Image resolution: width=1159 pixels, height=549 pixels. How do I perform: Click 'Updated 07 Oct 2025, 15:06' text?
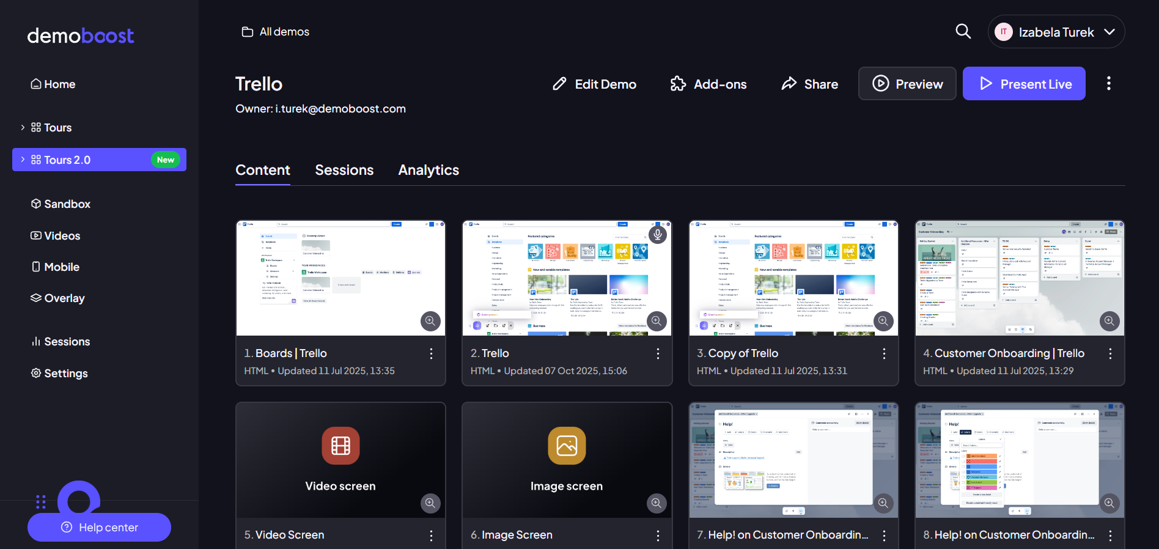coord(565,371)
